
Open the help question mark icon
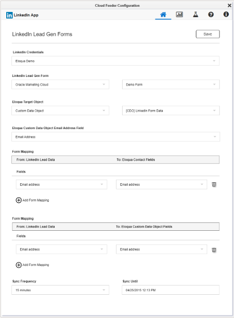211,14
